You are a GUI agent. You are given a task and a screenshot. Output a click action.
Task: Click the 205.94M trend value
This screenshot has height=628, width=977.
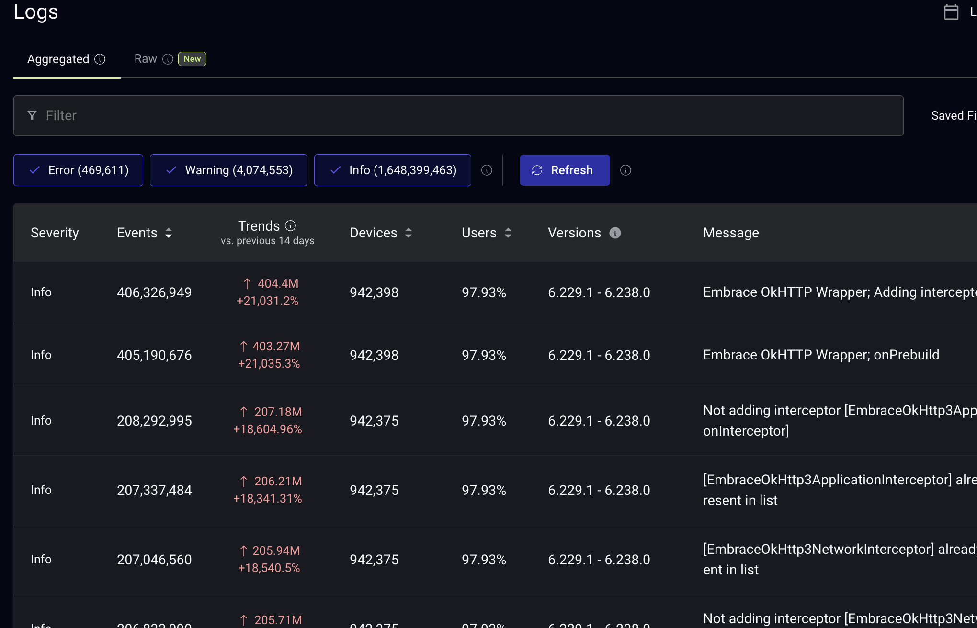[x=276, y=550]
